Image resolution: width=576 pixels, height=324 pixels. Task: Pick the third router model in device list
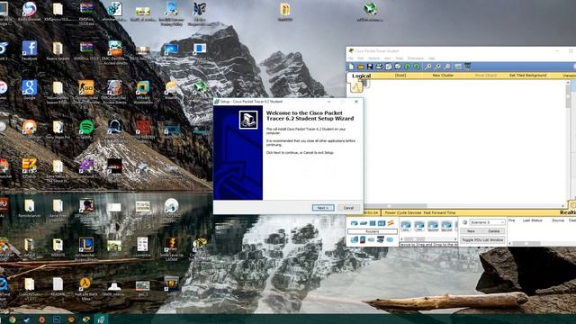click(433, 226)
